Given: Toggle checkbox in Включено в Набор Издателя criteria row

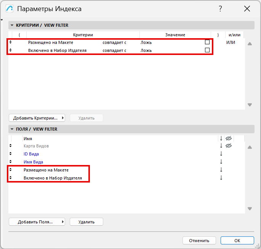Looking at the screenshot, I should coord(207,50).
